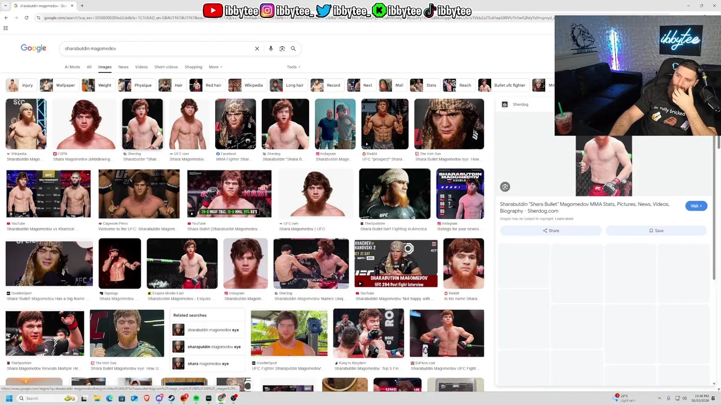
Task: Open the site information icon in address bar
Action: tap(38, 17)
